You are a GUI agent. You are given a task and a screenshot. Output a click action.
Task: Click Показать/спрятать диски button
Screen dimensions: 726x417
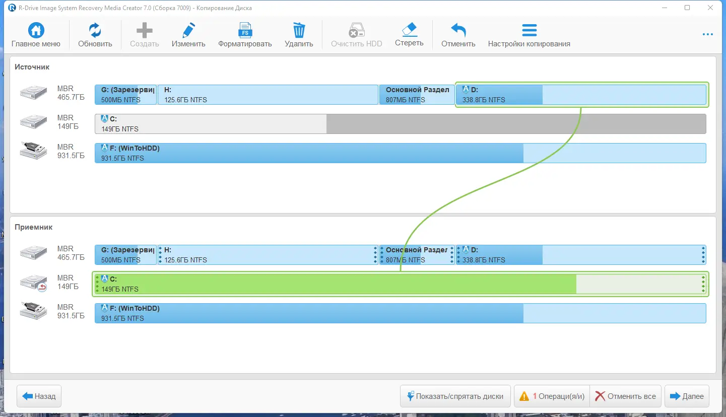(455, 396)
